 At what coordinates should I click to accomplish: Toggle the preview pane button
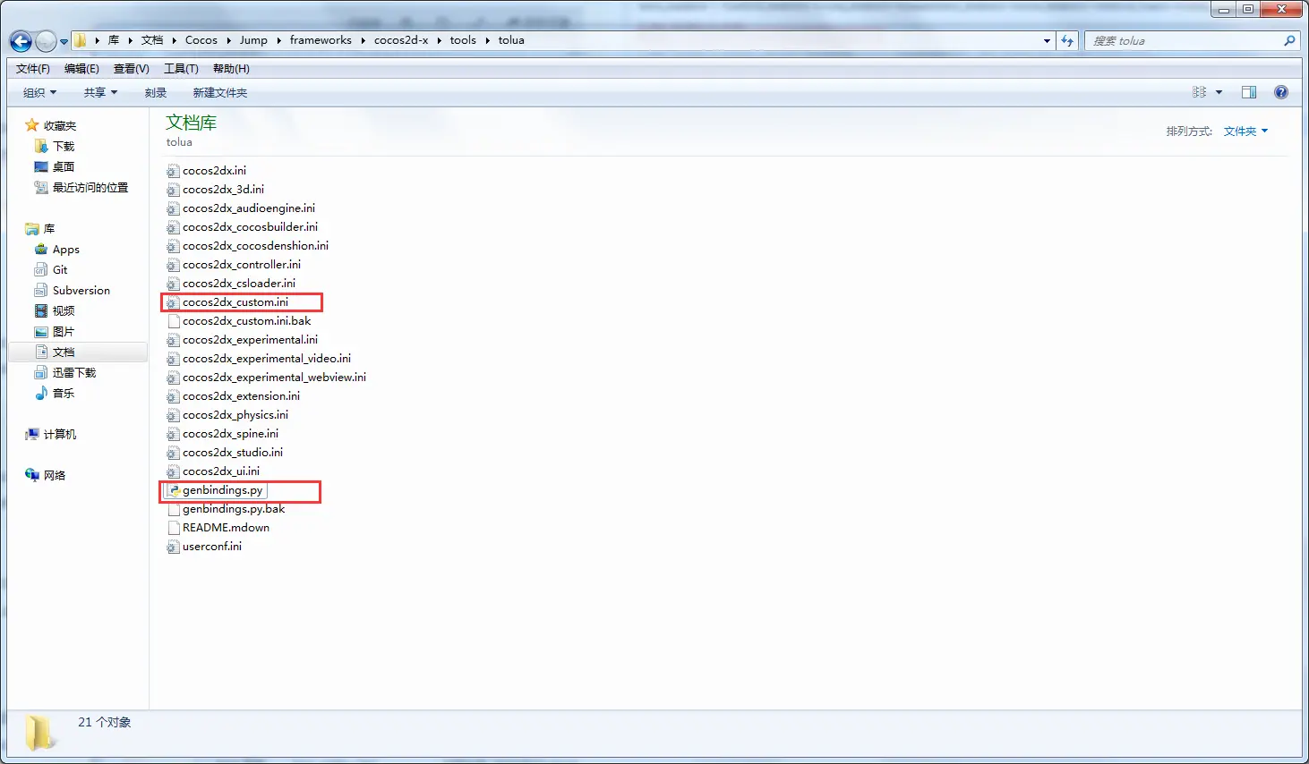(x=1249, y=92)
